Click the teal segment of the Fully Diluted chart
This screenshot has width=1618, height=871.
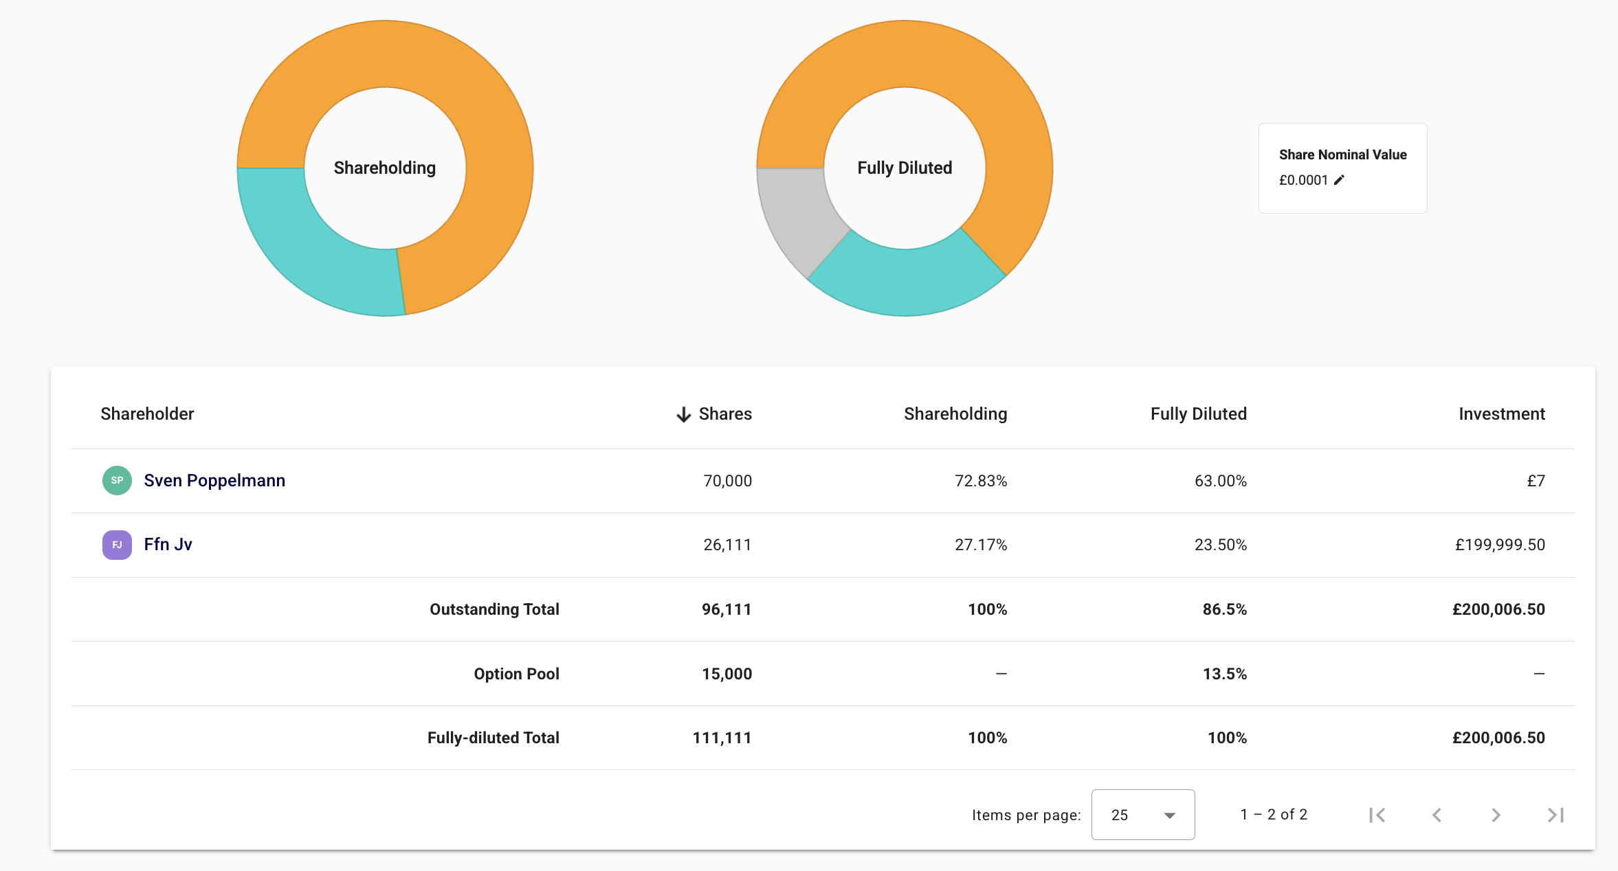pyautogui.click(x=905, y=282)
